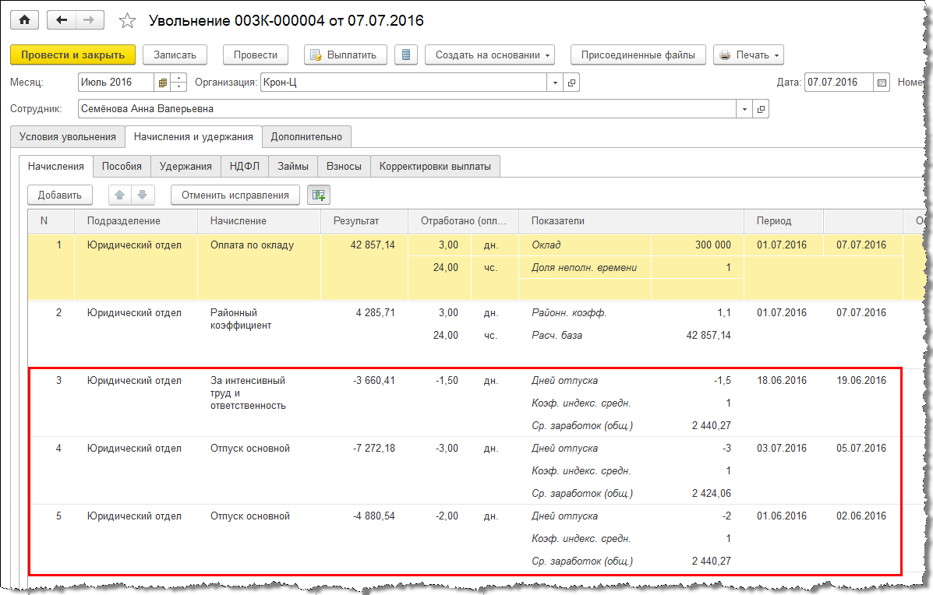
Task: Expand the Сотрудник dropdown list
Action: tap(744, 109)
